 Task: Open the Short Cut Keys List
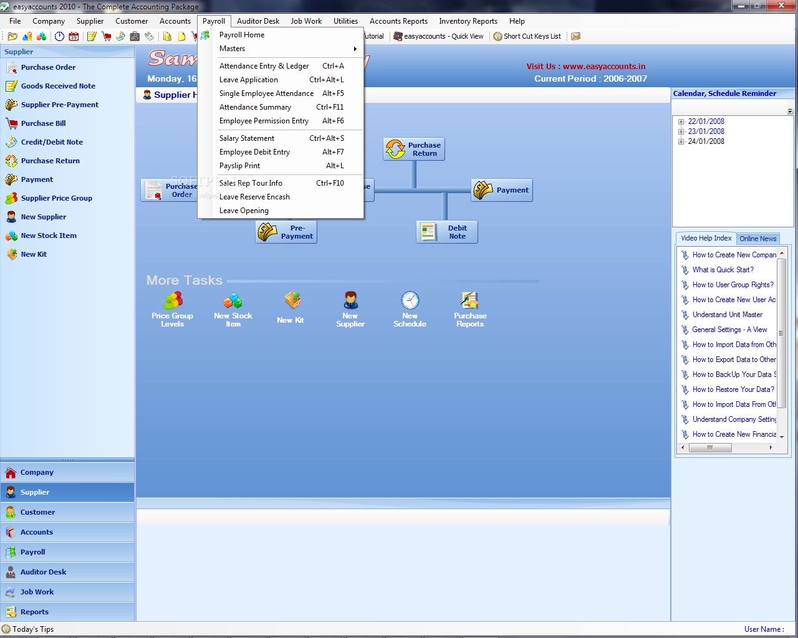527,36
